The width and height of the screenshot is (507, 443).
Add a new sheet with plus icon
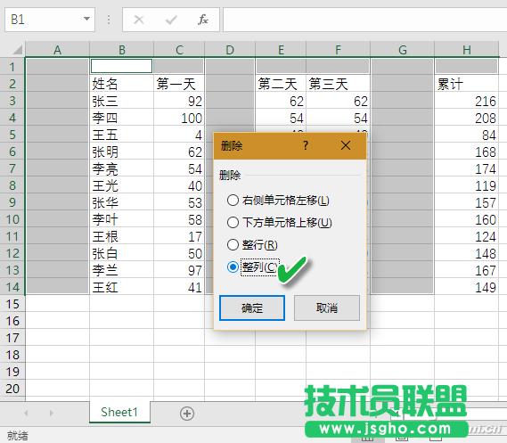tap(187, 414)
